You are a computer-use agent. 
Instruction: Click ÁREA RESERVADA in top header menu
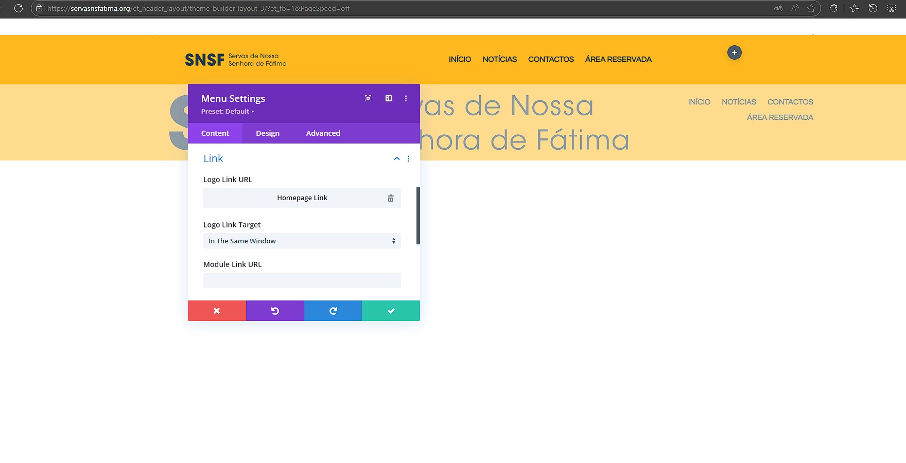click(x=618, y=59)
